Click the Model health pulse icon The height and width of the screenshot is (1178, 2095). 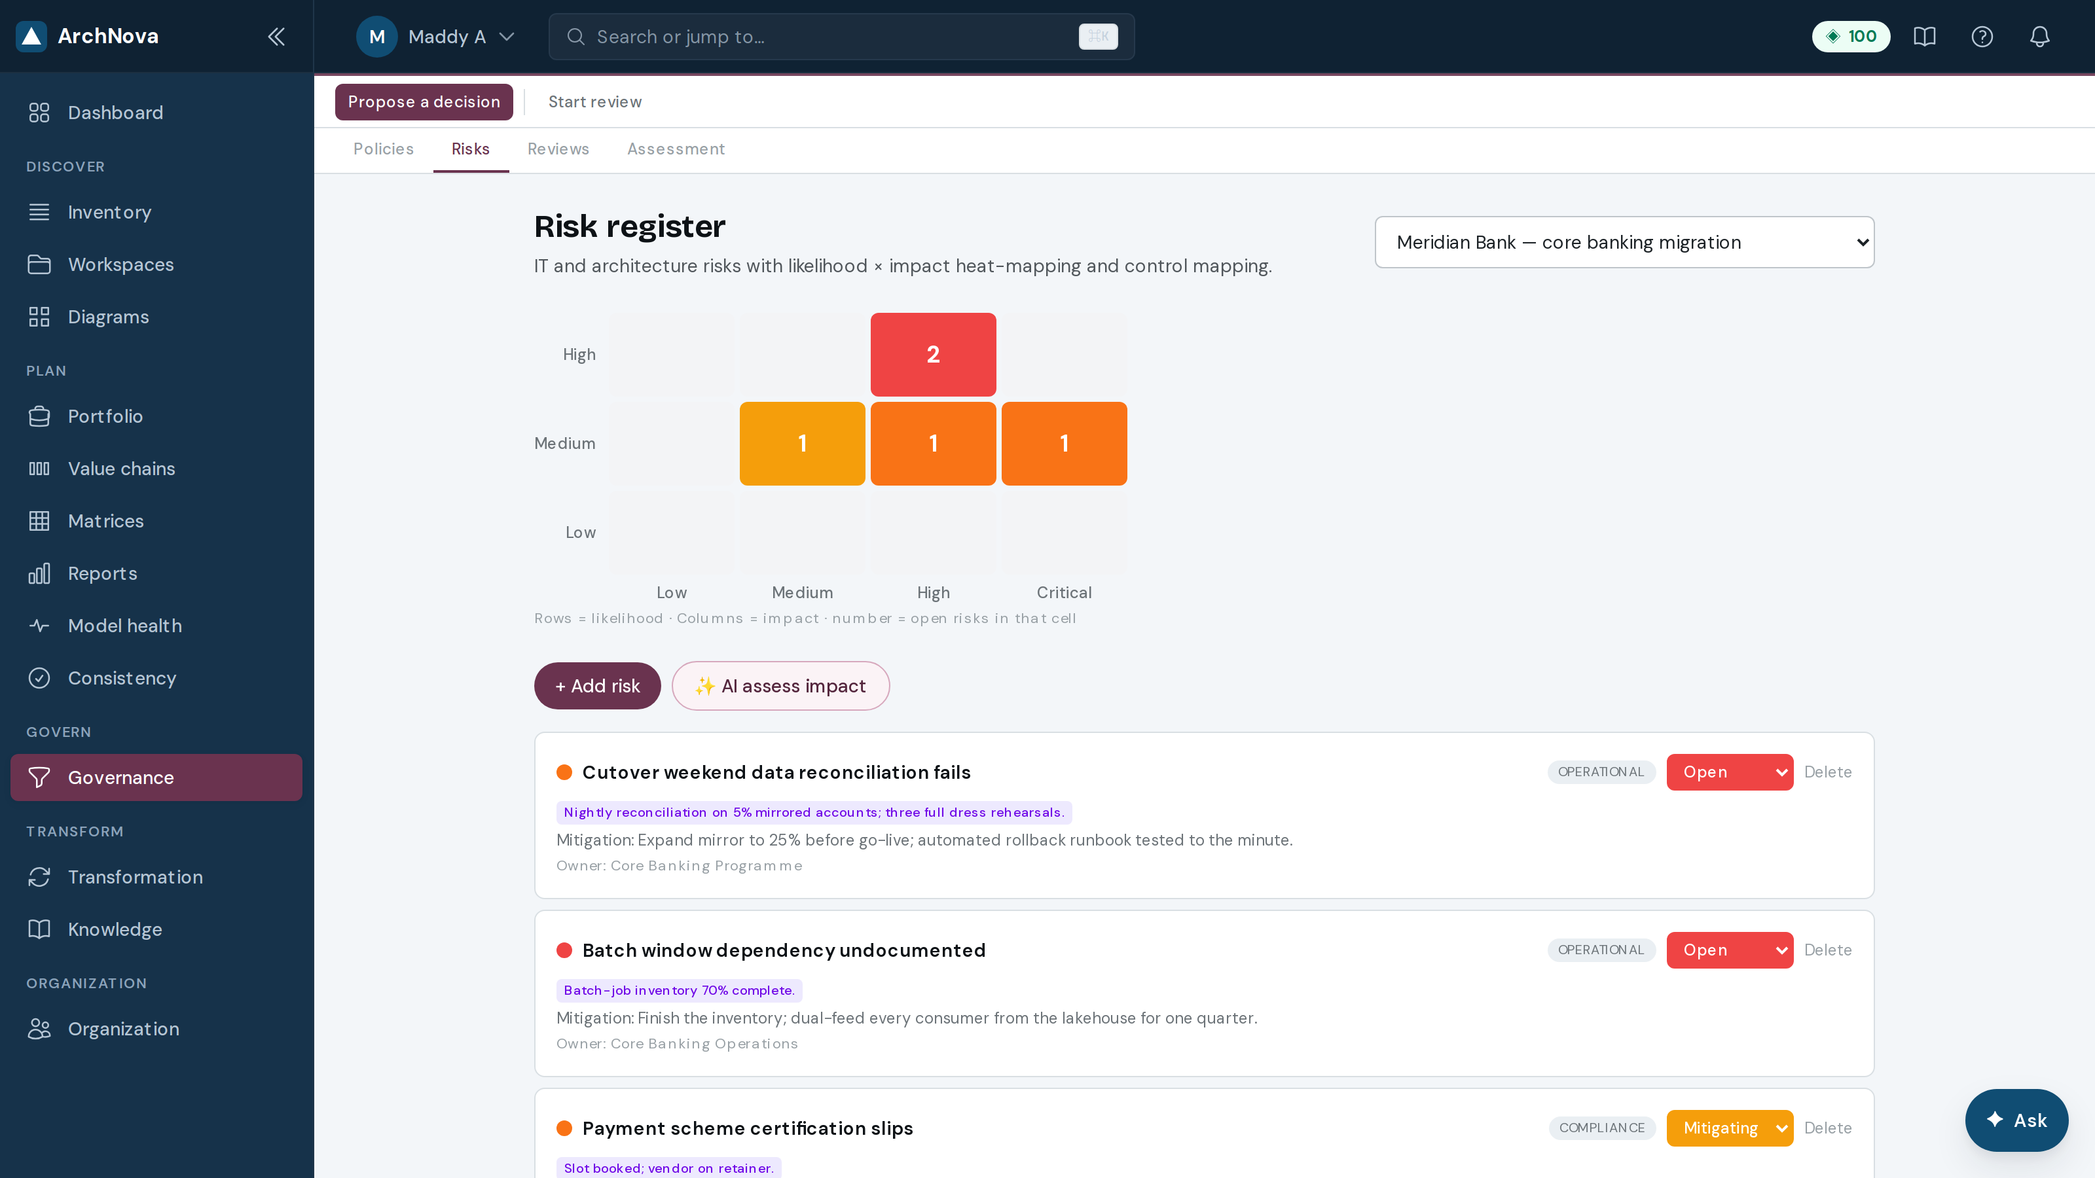[x=39, y=626]
